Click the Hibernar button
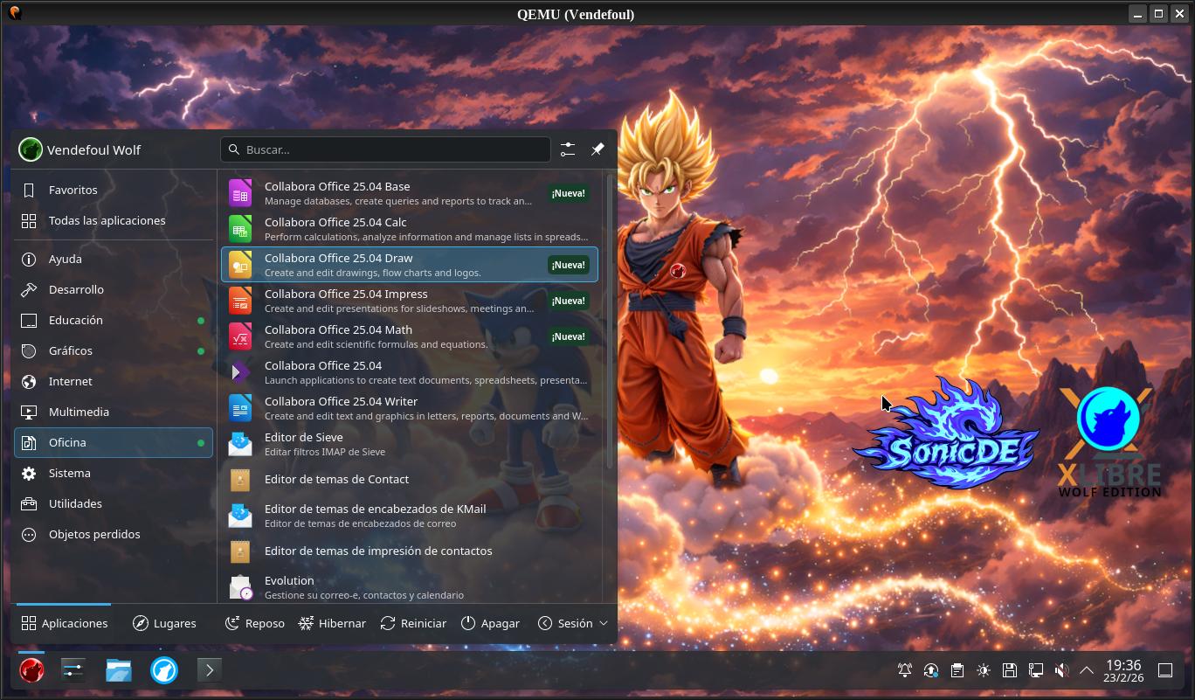Screen dimensions: 1195x700 (x=332, y=623)
